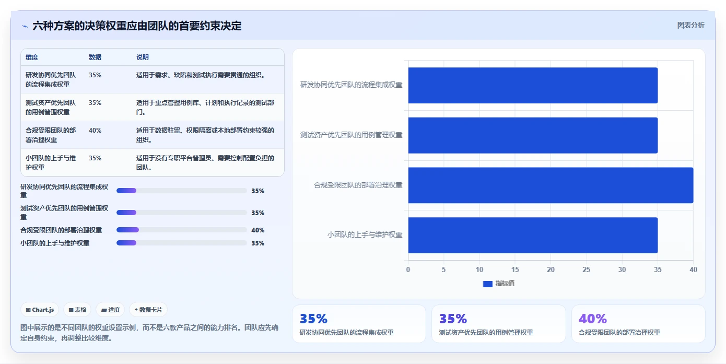This screenshot has width=726, height=364.
Task: Click the chart axis label 小团队的上手与维护权重
Action: (365, 235)
